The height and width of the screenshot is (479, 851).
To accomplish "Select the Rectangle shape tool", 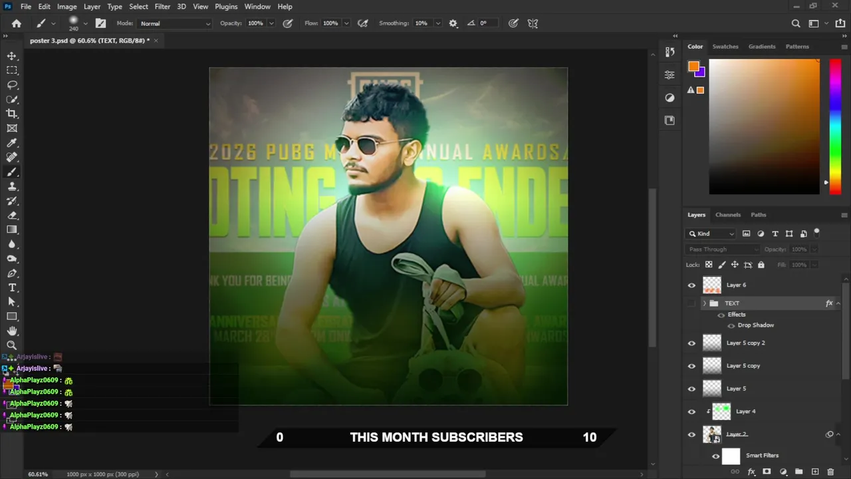I will [12, 317].
